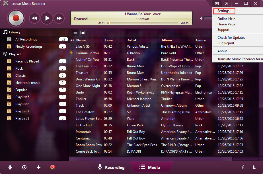The image size is (263, 174).
Task: Switch to the Recording tab
Action: [x=111, y=167]
